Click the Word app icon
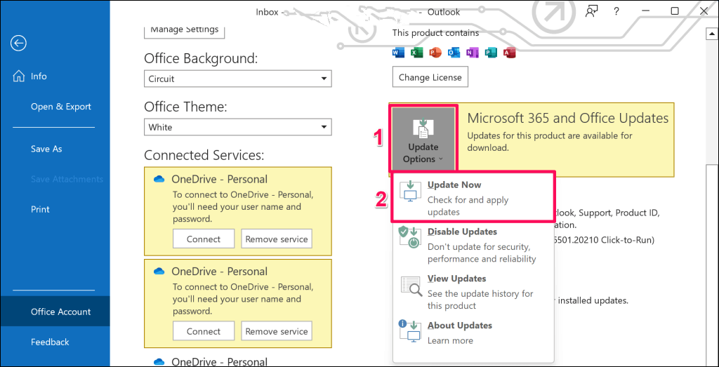Image resolution: width=719 pixels, height=367 pixels. pyautogui.click(x=399, y=53)
